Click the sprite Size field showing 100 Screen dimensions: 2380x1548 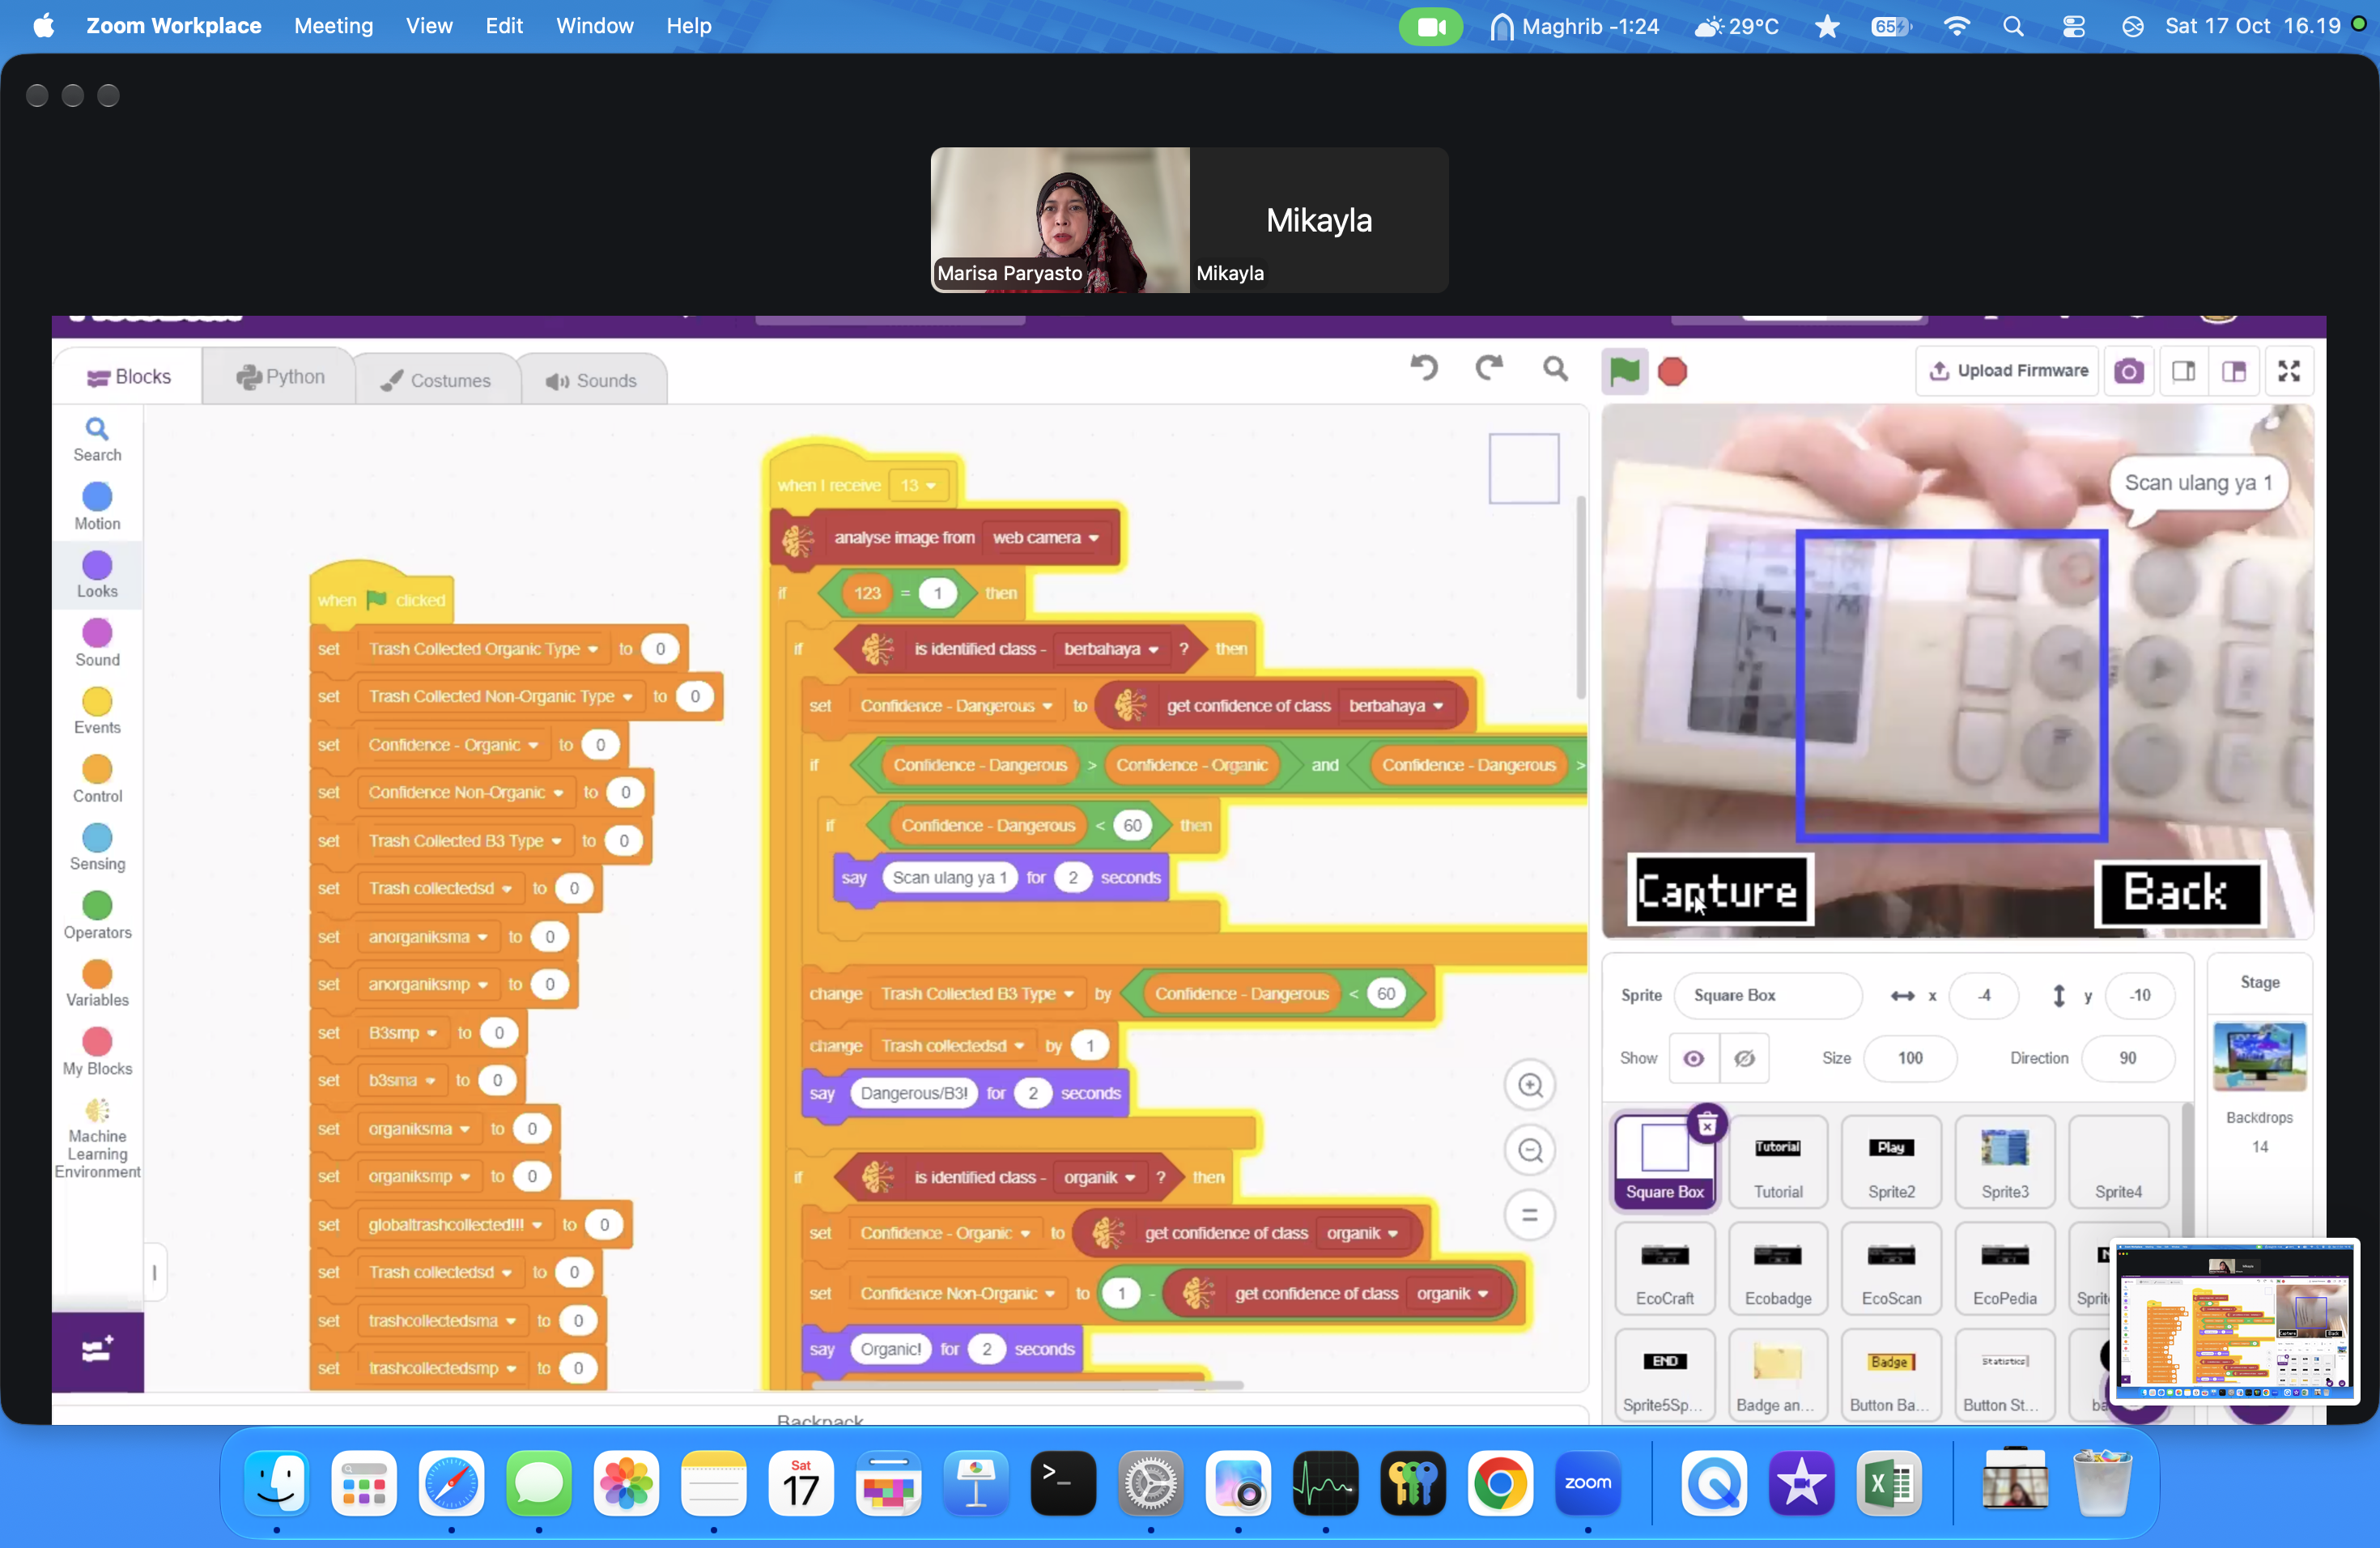point(1910,1058)
